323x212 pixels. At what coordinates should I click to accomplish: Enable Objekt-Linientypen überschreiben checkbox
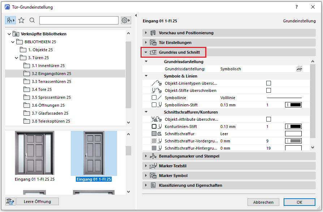click(268, 83)
